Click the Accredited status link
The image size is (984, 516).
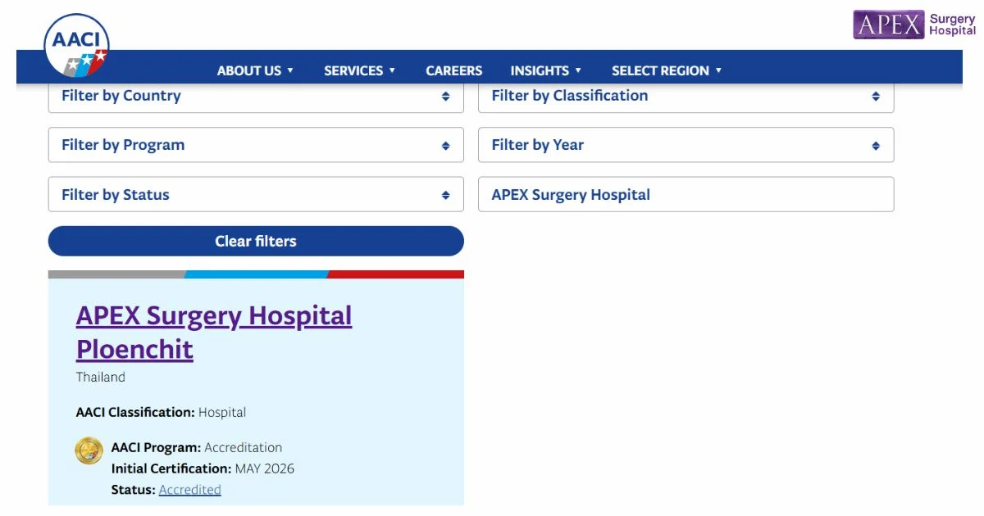[x=190, y=490]
